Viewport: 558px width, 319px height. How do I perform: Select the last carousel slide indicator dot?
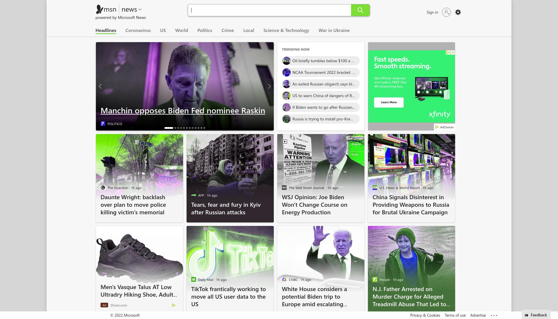point(204,128)
